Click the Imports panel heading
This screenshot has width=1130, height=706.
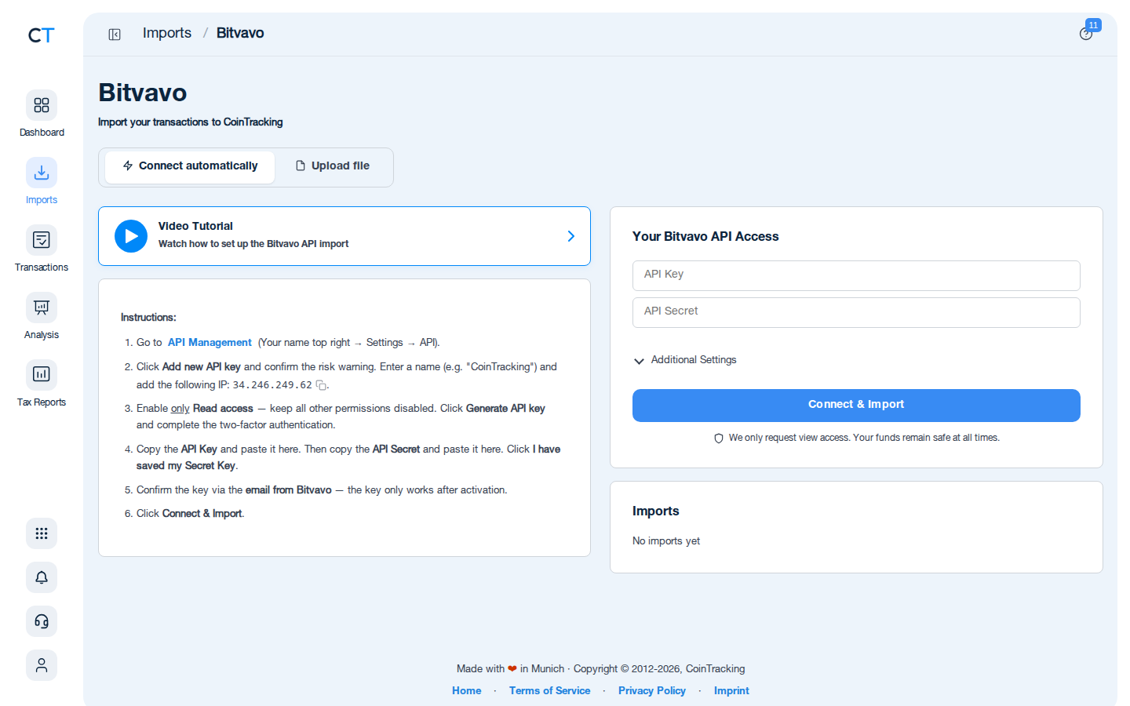[x=656, y=511]
